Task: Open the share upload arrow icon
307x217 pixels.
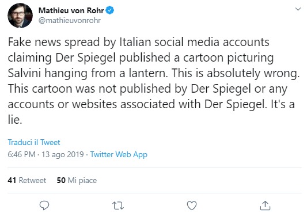Action: tap(265, 205)
